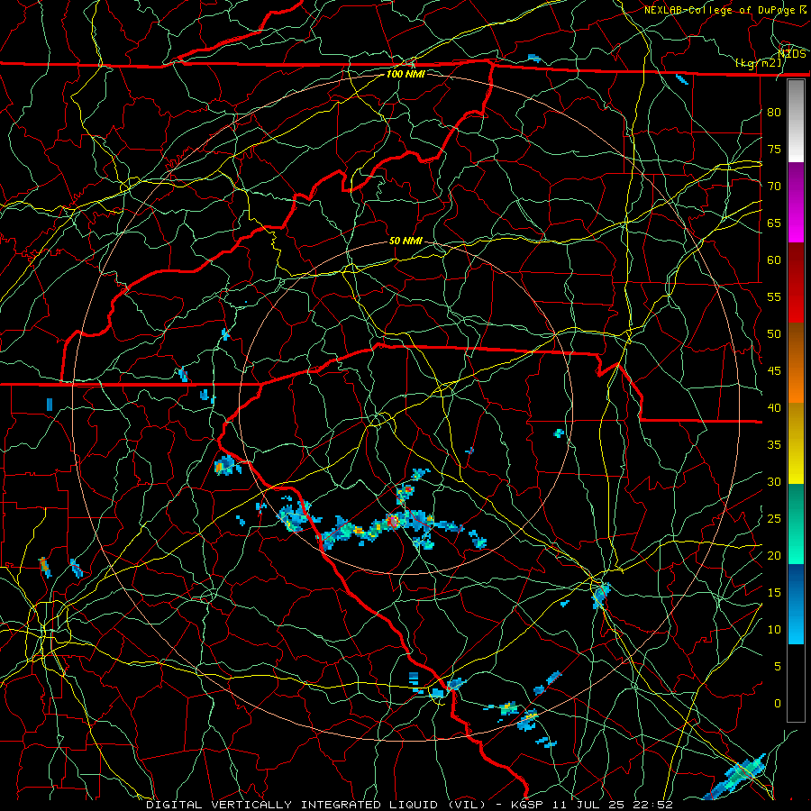Click the 20 value on color scale

point(774,556)
